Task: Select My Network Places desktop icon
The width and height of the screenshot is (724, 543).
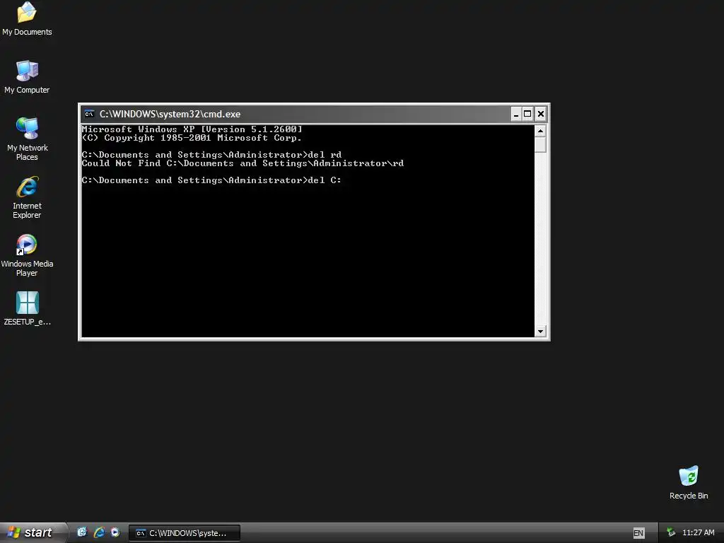Action: pos(27,139)
